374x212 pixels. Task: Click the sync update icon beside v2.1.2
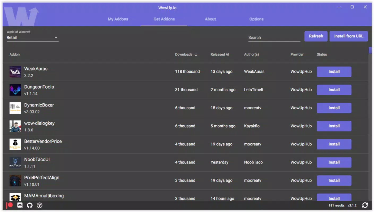pos(365,205)
